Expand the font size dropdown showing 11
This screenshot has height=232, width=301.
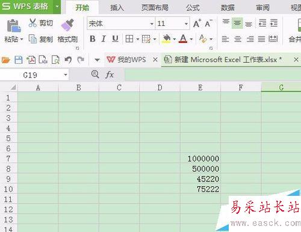coord(186,24)
